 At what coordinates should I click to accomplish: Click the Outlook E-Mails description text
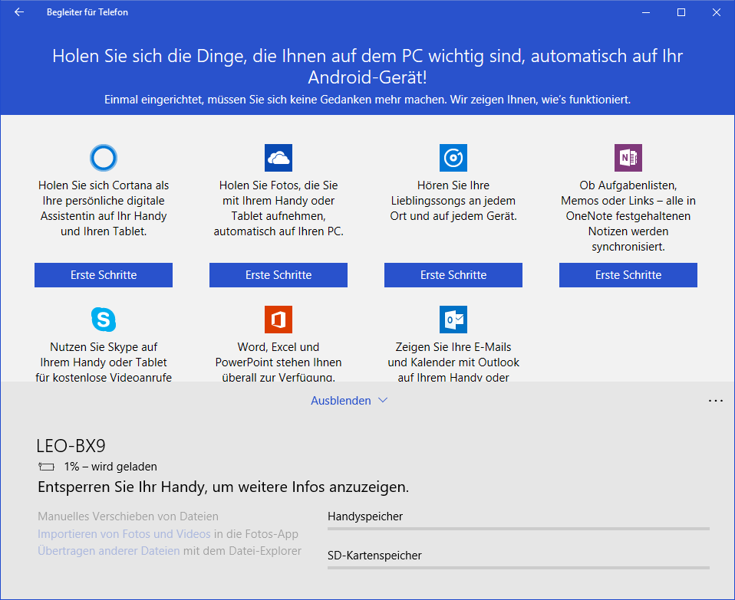click(x=453, y=362)
